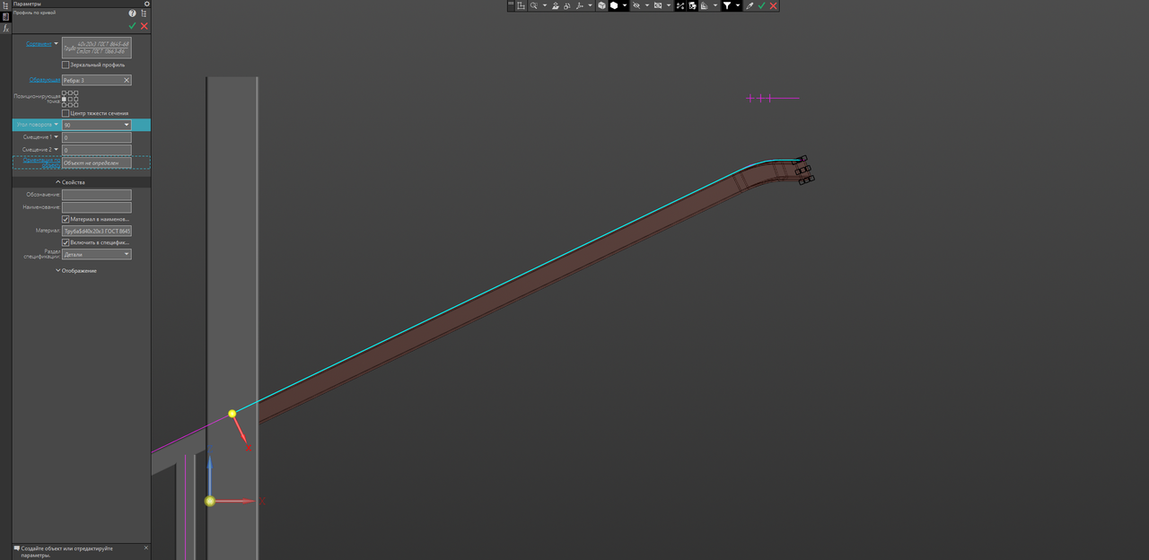Viewport: 1149px width, 560px height.
Task: Click the perspective toggle icon in top toolbar
Action: click(680, 5)
